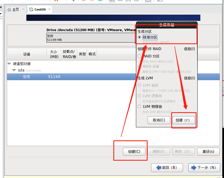Select the LVM 卷组 radio option
The height and width of the screenshot is (178, 224).
[x=139, y=85]
